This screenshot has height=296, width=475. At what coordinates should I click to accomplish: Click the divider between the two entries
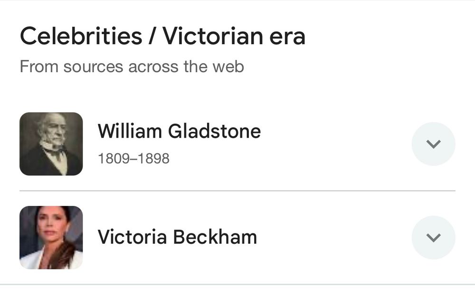pyautogui.click(x=237, y=191)
